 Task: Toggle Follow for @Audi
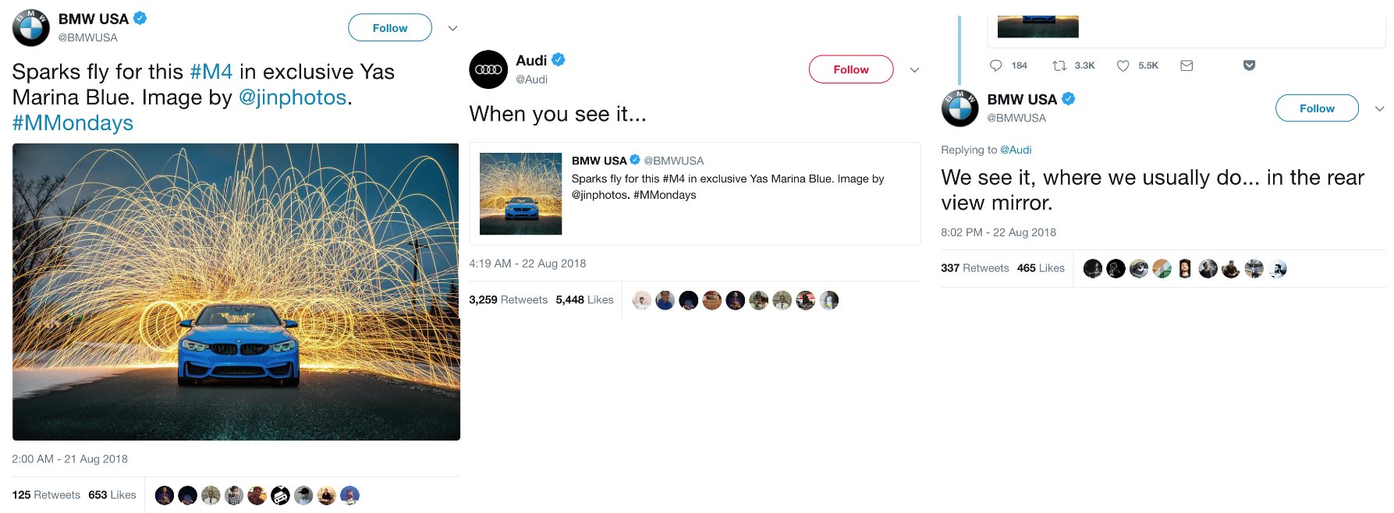pyautogui.click(x=850, y=69)
